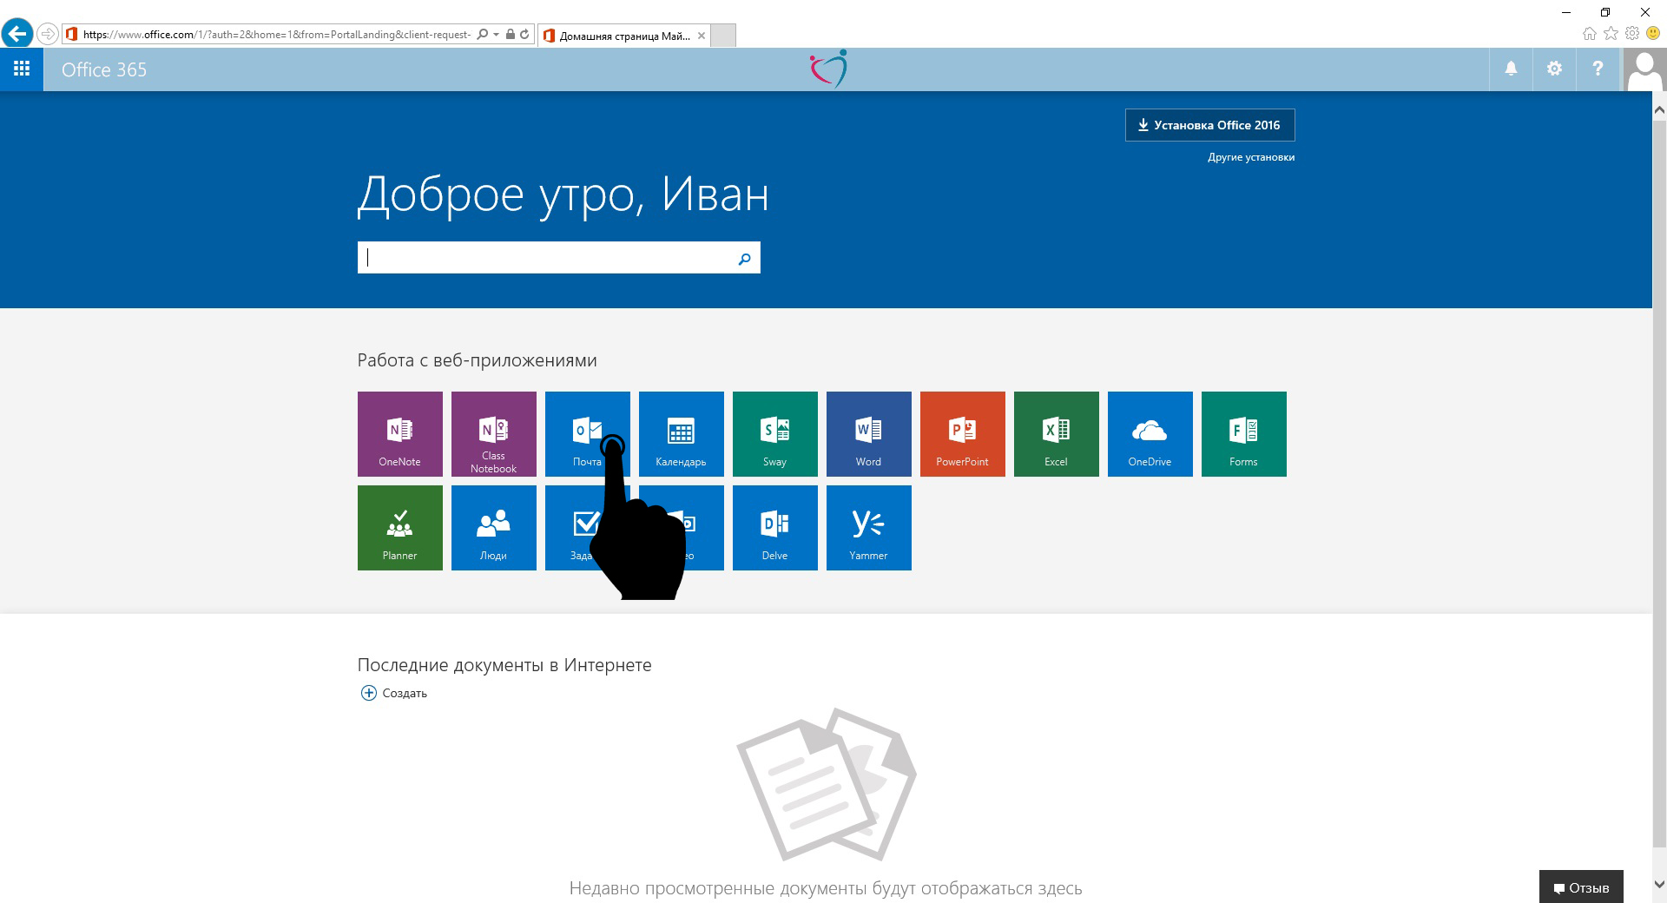The width and height of the screenshot is (1667, 903).
Task: Refresh the page in address bar
Action: pyautogui.click(x=524, y=35)
